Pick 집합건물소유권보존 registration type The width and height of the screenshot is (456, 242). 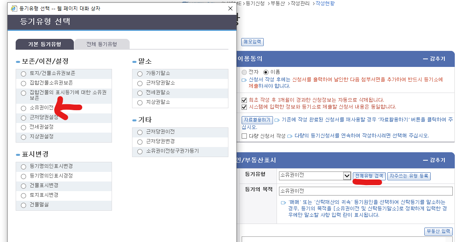tap(23, 83)
